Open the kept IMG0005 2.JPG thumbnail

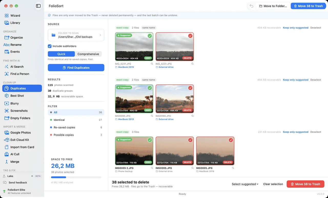coord(134,151)
